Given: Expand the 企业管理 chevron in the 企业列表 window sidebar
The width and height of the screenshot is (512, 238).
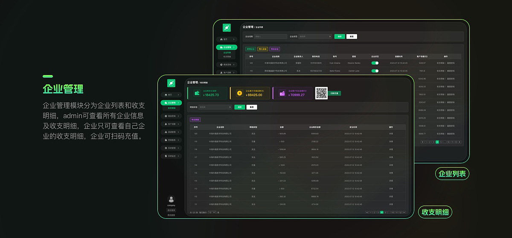Looking at the screenshot, I should 234,47.
